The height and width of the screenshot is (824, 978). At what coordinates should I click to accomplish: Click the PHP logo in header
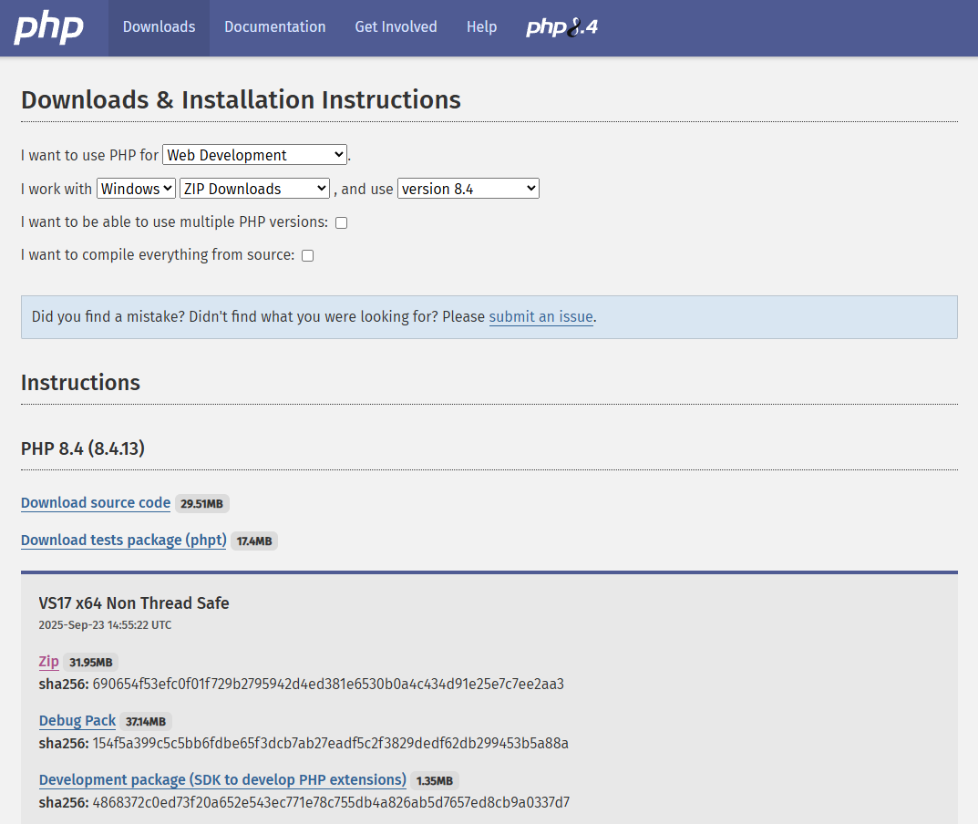click(48, 27)
